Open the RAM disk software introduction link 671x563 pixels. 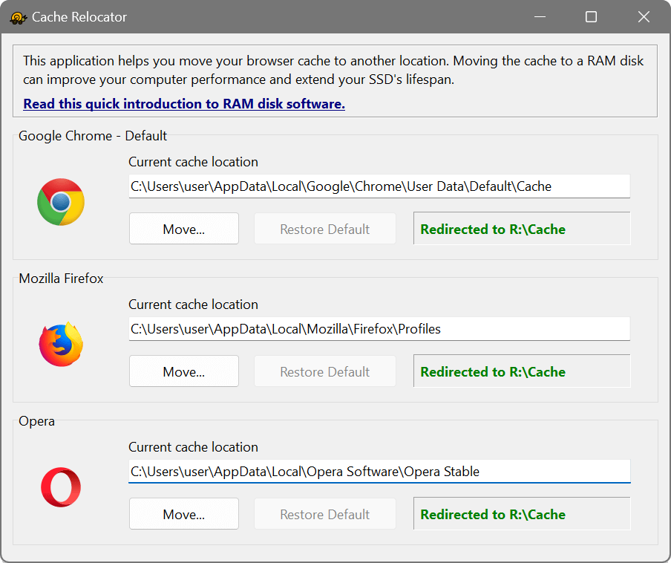pyautogui.click(x=184, y=103)
